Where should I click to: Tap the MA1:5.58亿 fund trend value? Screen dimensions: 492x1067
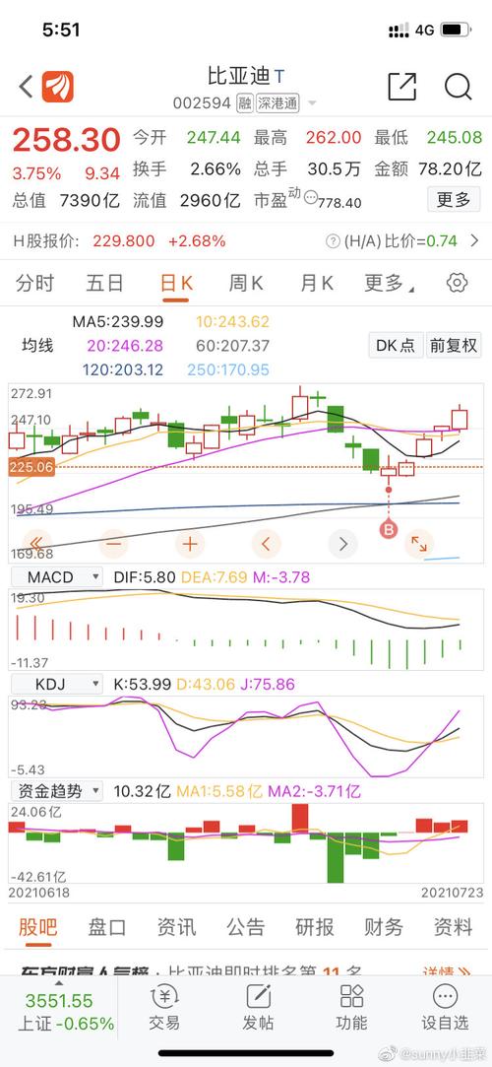click(218, 791)
